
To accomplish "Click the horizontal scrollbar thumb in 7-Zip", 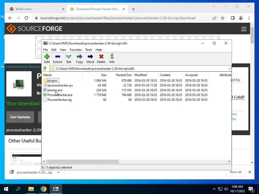I will point(82,161).
